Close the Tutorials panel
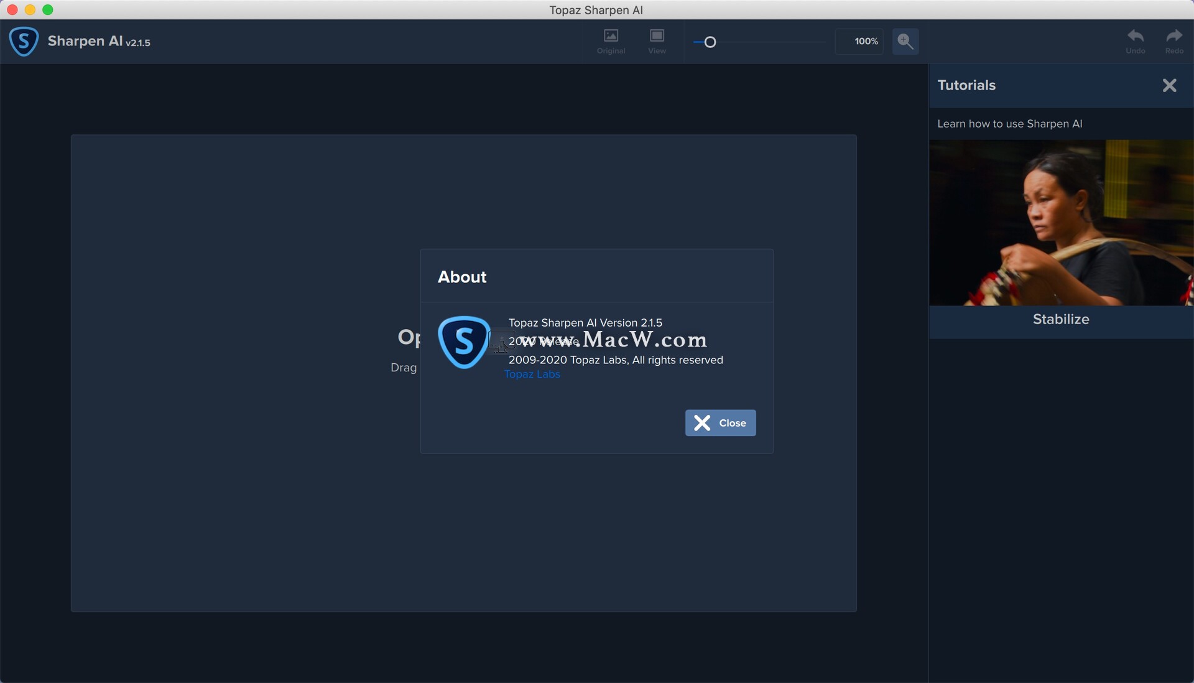The height and width of the screenshot is (683, 1194). coord(1169,85)
